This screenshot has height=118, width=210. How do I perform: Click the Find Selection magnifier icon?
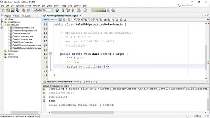click(75, 20)
